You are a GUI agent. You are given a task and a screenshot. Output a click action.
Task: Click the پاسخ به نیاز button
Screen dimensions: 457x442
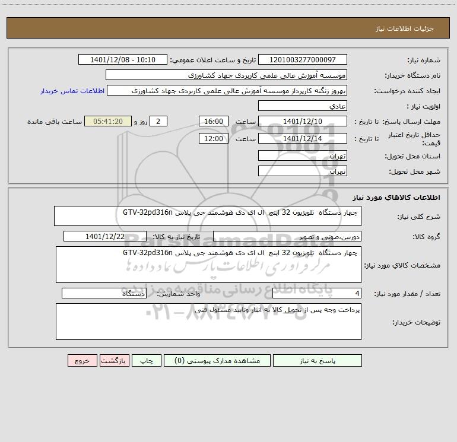click(318, 360)
